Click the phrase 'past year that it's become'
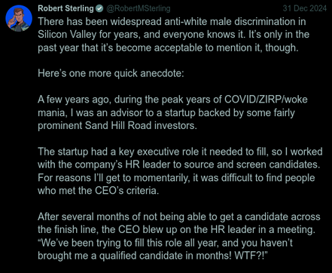The width and height of the screenshot is (332, 273). point(95,48)
